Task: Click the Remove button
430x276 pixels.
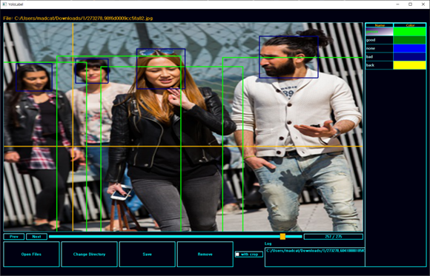Action: point(205,254)
